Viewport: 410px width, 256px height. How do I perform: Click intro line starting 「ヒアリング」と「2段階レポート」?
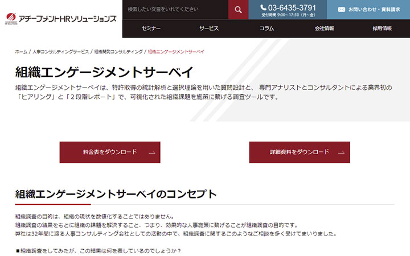[147, 97]
